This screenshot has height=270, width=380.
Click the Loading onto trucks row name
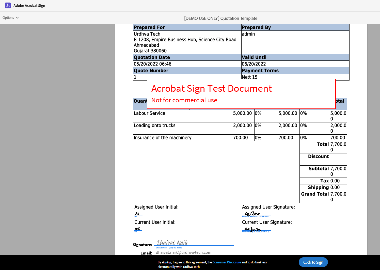[x=154, y=125]
